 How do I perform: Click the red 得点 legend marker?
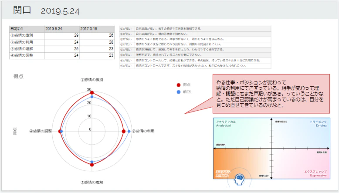178,85
